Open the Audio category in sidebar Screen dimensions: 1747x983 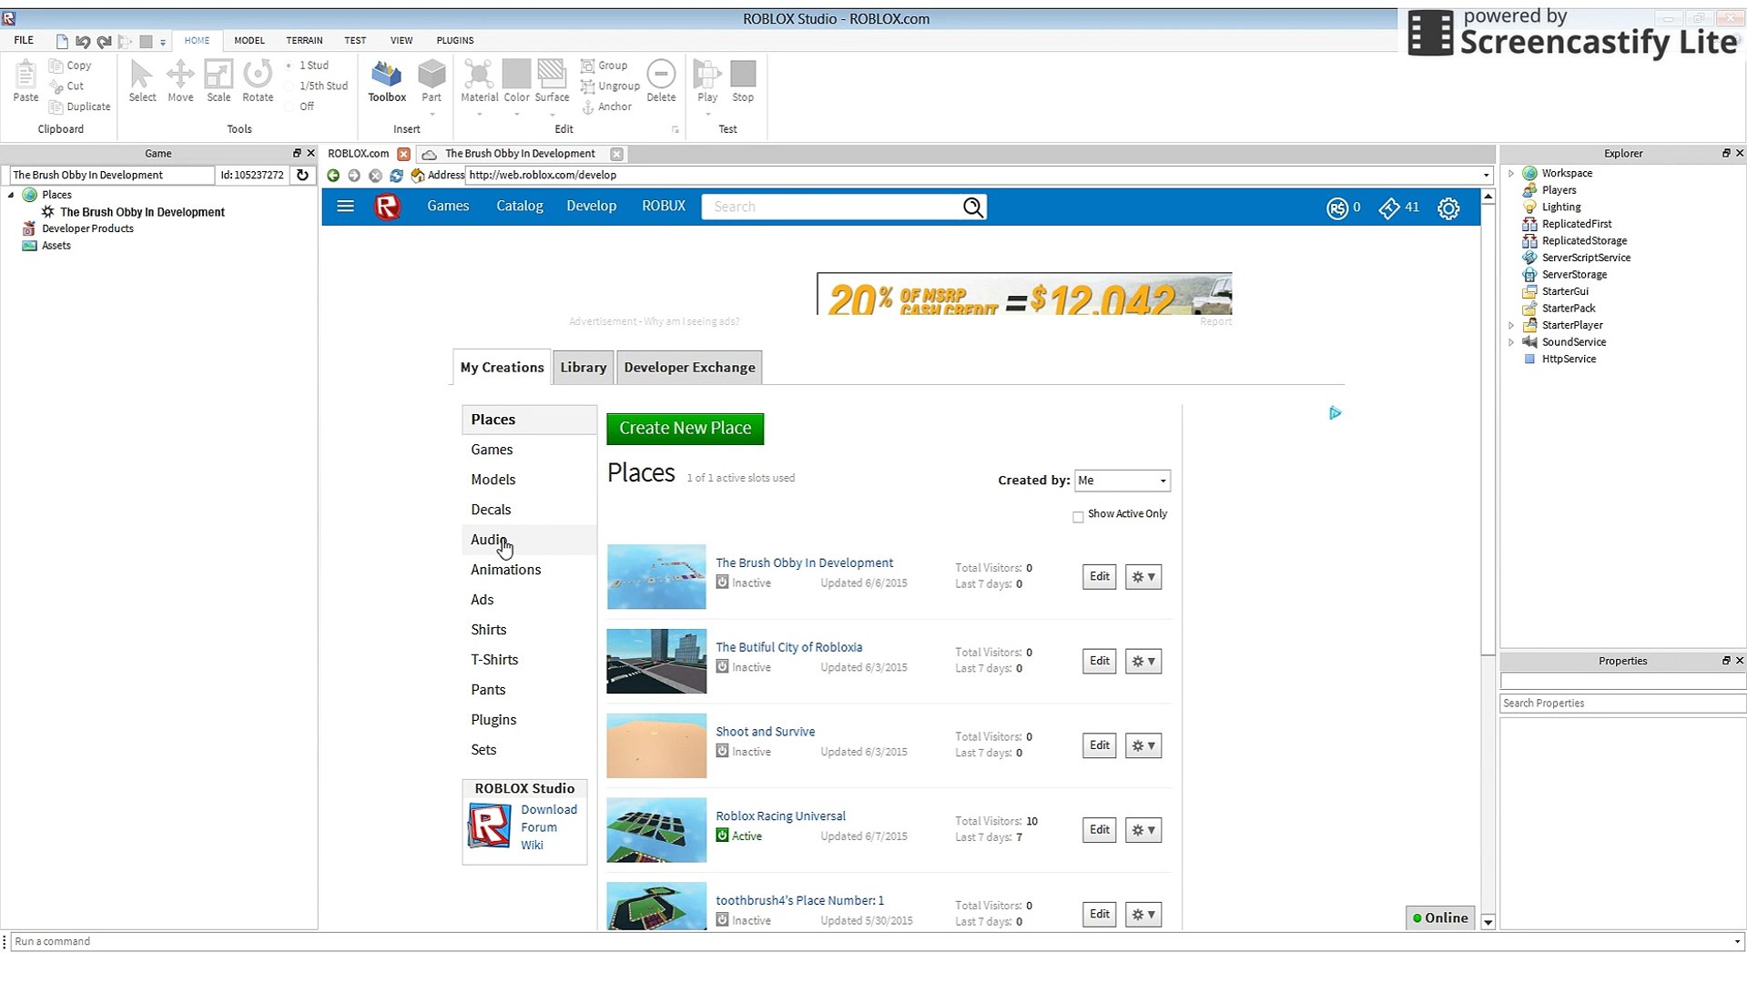[529, 540]
